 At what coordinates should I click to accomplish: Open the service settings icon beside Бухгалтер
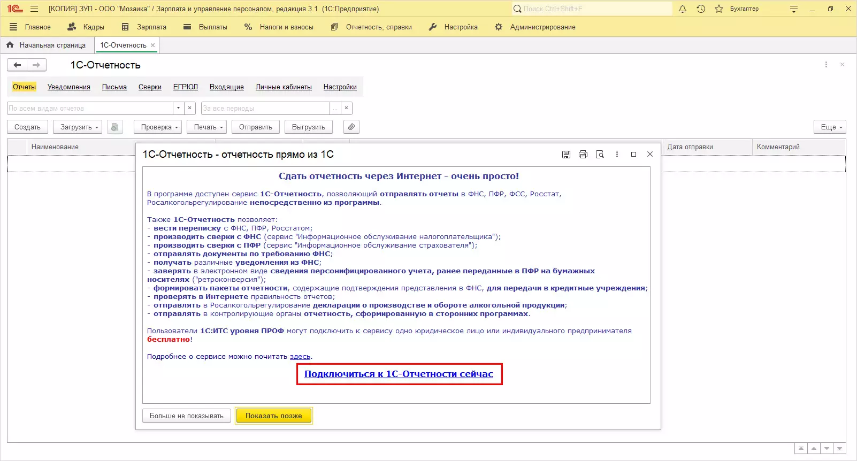794,9
